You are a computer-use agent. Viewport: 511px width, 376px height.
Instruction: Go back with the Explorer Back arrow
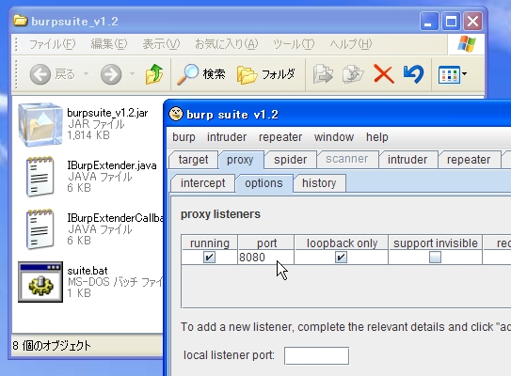(x=40, y=74)
